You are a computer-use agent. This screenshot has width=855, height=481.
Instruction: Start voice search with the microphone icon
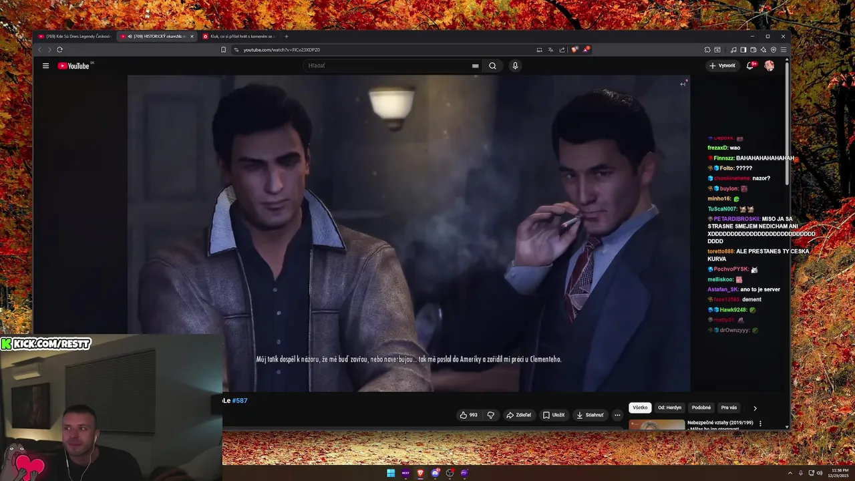coord(515,65)
